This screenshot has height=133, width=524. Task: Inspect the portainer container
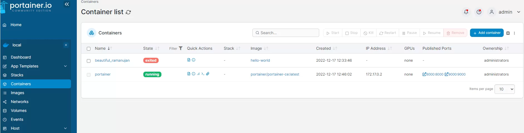193,74
